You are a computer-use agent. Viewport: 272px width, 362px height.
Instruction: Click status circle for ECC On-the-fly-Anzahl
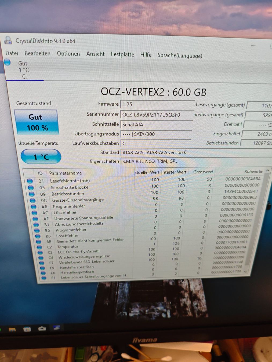40,253
